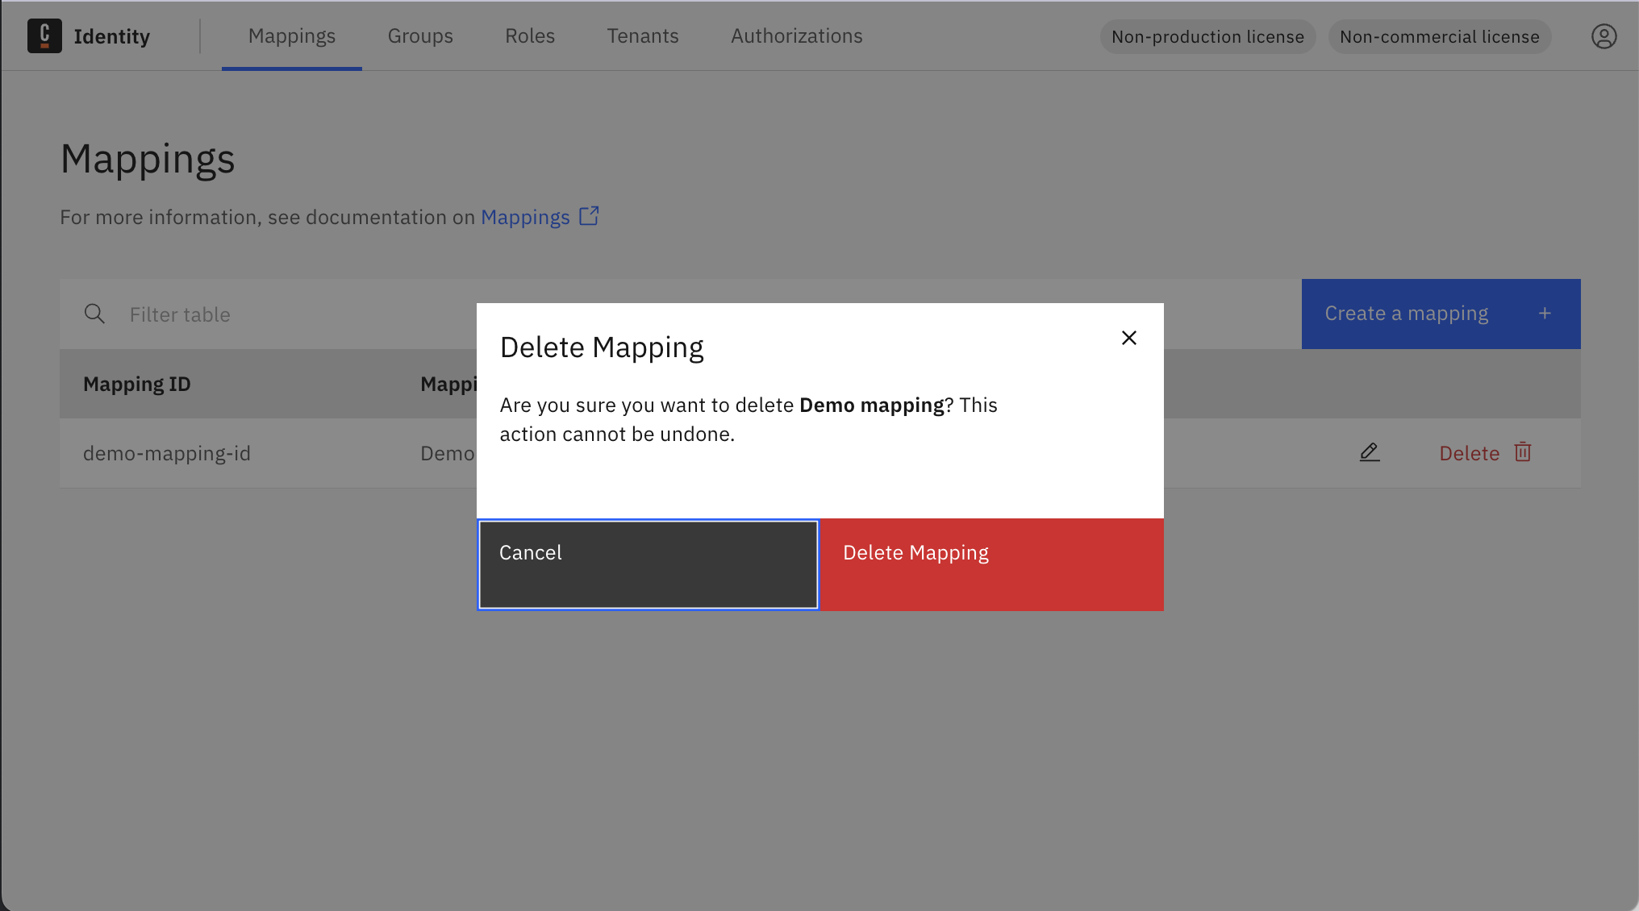The height and width of the screenshot is (911, 1639).
Task: Click the search magnifier in the filter bar
Action: pos(94,314)
